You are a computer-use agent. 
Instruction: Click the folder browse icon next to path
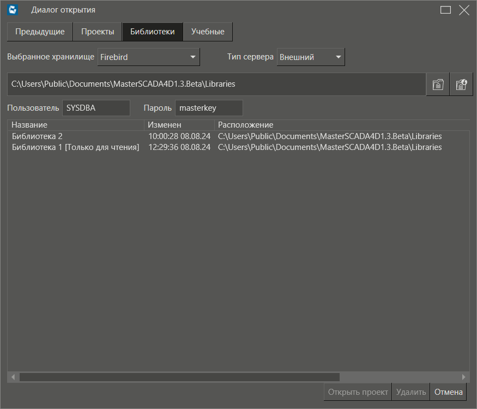click(x=438, y=85)
